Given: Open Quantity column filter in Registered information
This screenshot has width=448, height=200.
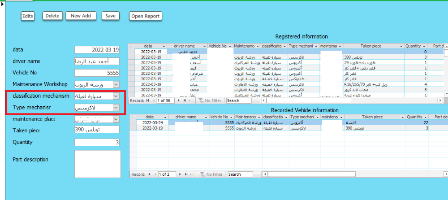Looking at the screenshot, I should (424, 46).
